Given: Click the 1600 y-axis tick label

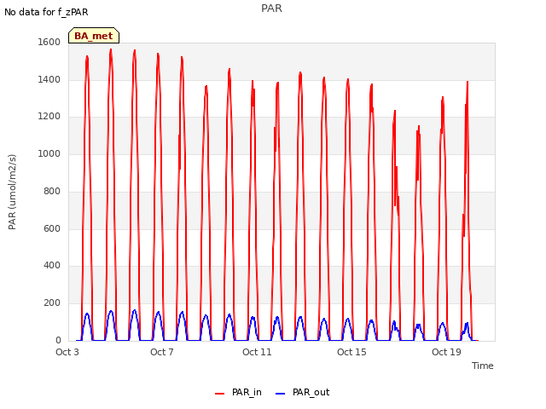Looking at the screenshot, I should tap(49, 42).
